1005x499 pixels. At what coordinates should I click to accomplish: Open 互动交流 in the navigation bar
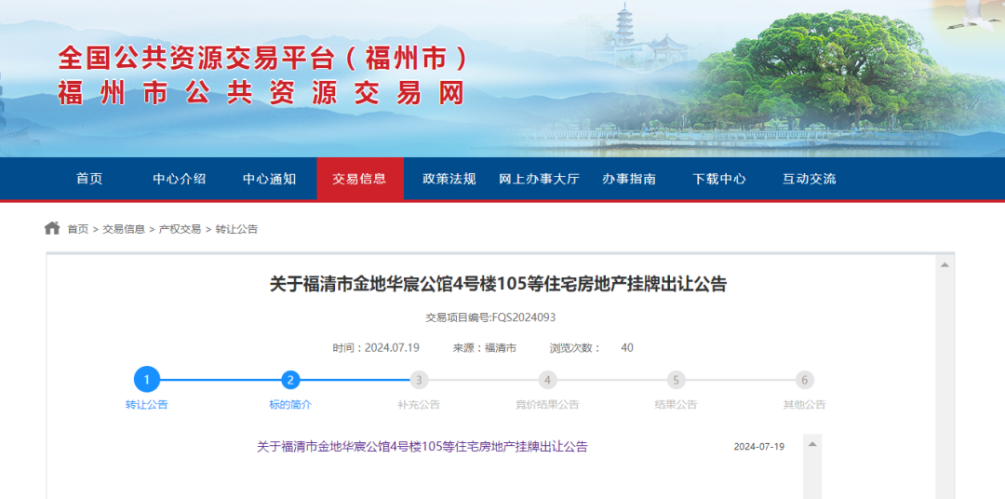[809, 179]
